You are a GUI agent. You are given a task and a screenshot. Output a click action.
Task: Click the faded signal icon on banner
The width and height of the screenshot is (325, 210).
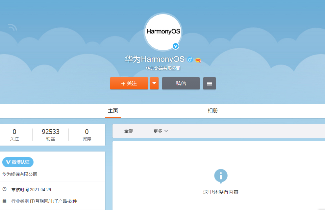pyautogui.click(x=12, y=27)
